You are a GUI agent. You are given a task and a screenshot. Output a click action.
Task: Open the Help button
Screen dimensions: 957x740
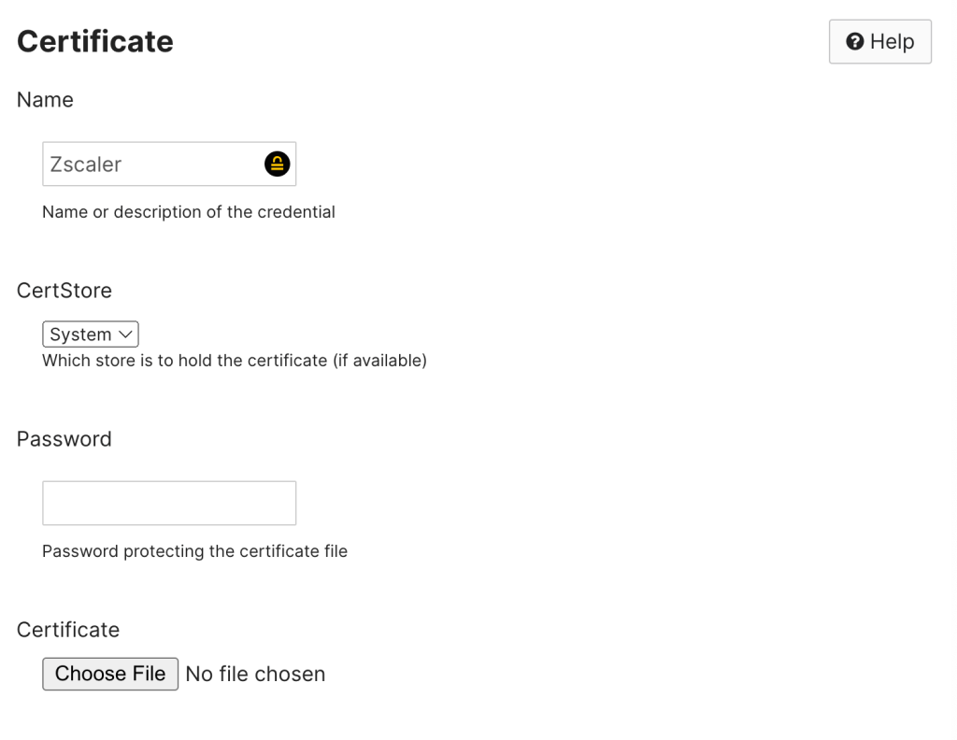tap(879, 42)
